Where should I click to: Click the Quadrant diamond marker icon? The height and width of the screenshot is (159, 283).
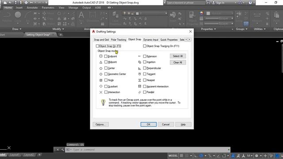(x=101, y=87)
